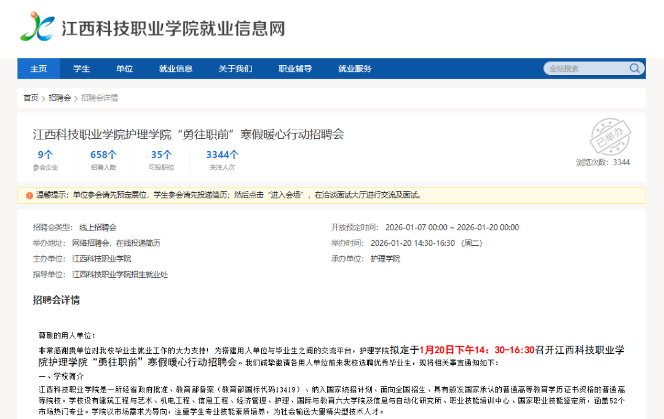Open the 主页 navigation tab
The image size is (664, 419).
tap(39, 69)
